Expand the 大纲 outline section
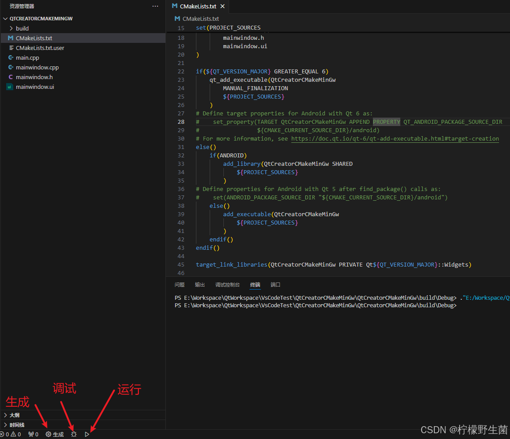Image resolution: width=510 pixels, height=439 pixels. [14, 415]
